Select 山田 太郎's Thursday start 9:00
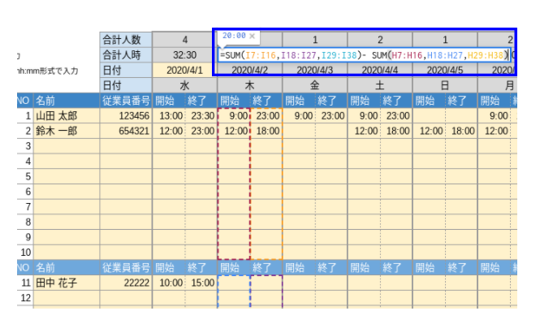The image size is (540, 324). click(234, 115)
